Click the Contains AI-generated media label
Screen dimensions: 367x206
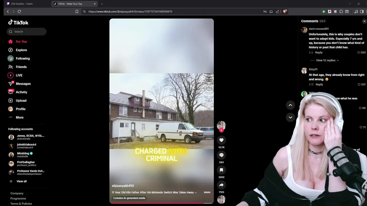pyautogui.click(x=129, y=198)
